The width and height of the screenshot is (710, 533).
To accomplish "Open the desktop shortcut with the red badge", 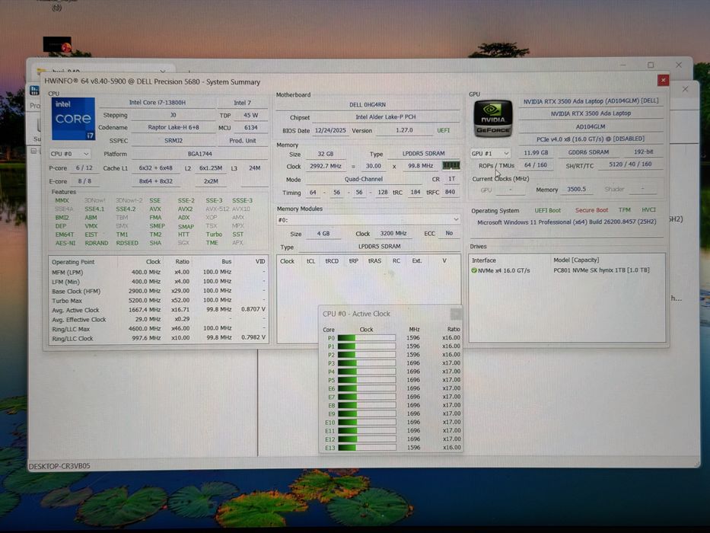I will (x=58, y=44).
